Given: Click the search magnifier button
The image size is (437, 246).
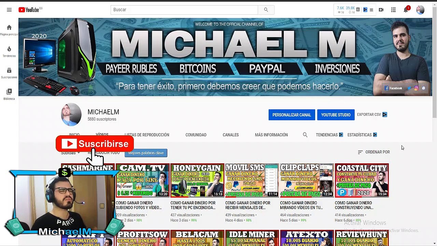Looking at the screenshot, I should coord(266,10).
